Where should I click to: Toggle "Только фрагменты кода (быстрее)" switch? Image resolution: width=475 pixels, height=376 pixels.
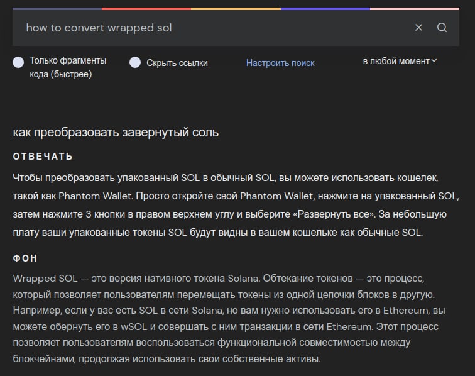tap(19, 62)
